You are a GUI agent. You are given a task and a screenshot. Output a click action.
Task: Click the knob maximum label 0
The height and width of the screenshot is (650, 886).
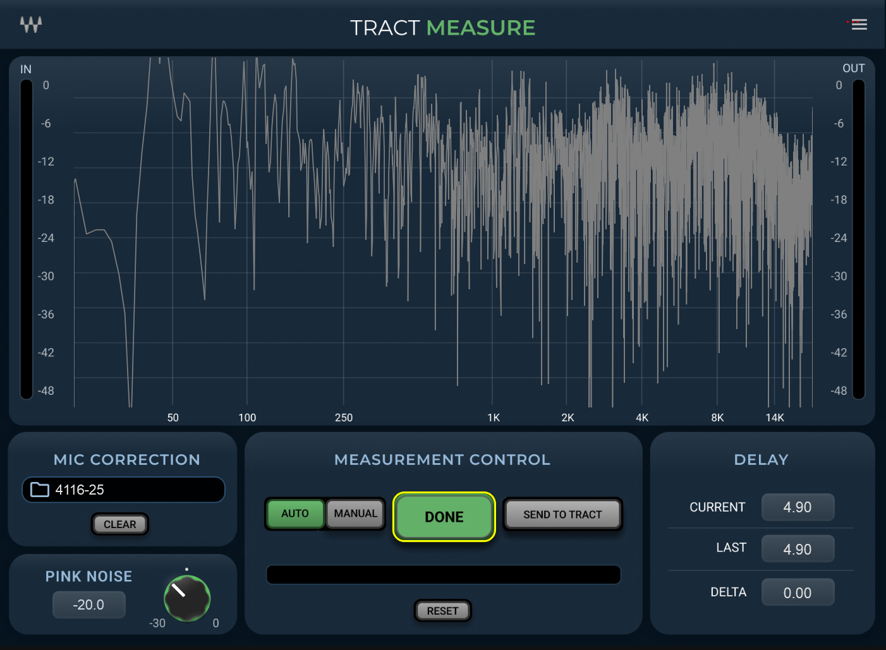pyautogui.click(x=215, y=623)
